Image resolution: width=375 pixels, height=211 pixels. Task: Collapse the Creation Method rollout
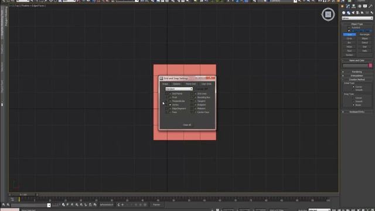pos(357,80)
